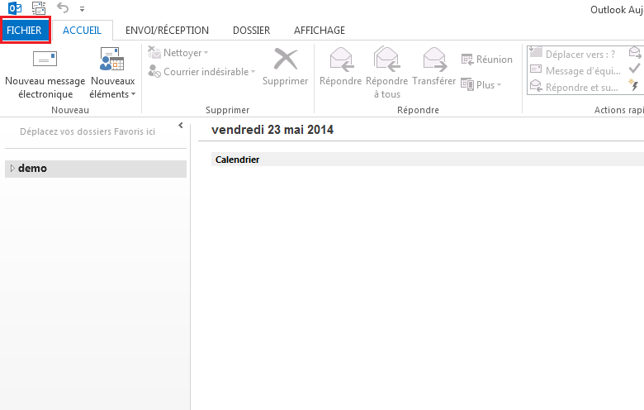Click the Supprimer X icon
The height and width of the screenshot is (410, 644).
(x=285, y=60)
